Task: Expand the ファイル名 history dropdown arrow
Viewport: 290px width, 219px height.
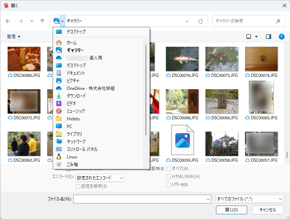Action: point(208,199)
